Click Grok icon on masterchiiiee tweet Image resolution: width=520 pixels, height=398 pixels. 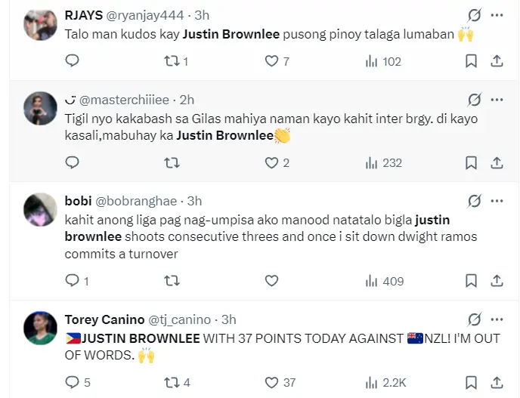point(474,100)
